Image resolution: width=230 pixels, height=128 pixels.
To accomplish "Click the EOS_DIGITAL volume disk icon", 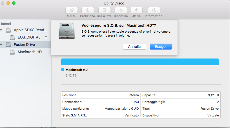I will [x=12, y=37].
